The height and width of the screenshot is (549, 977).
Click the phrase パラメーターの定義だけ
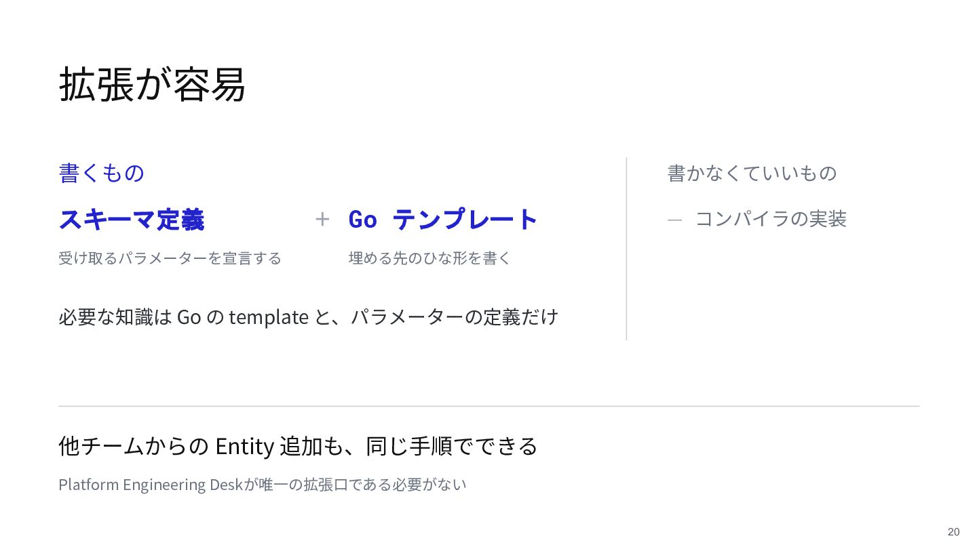coord(455,317)
